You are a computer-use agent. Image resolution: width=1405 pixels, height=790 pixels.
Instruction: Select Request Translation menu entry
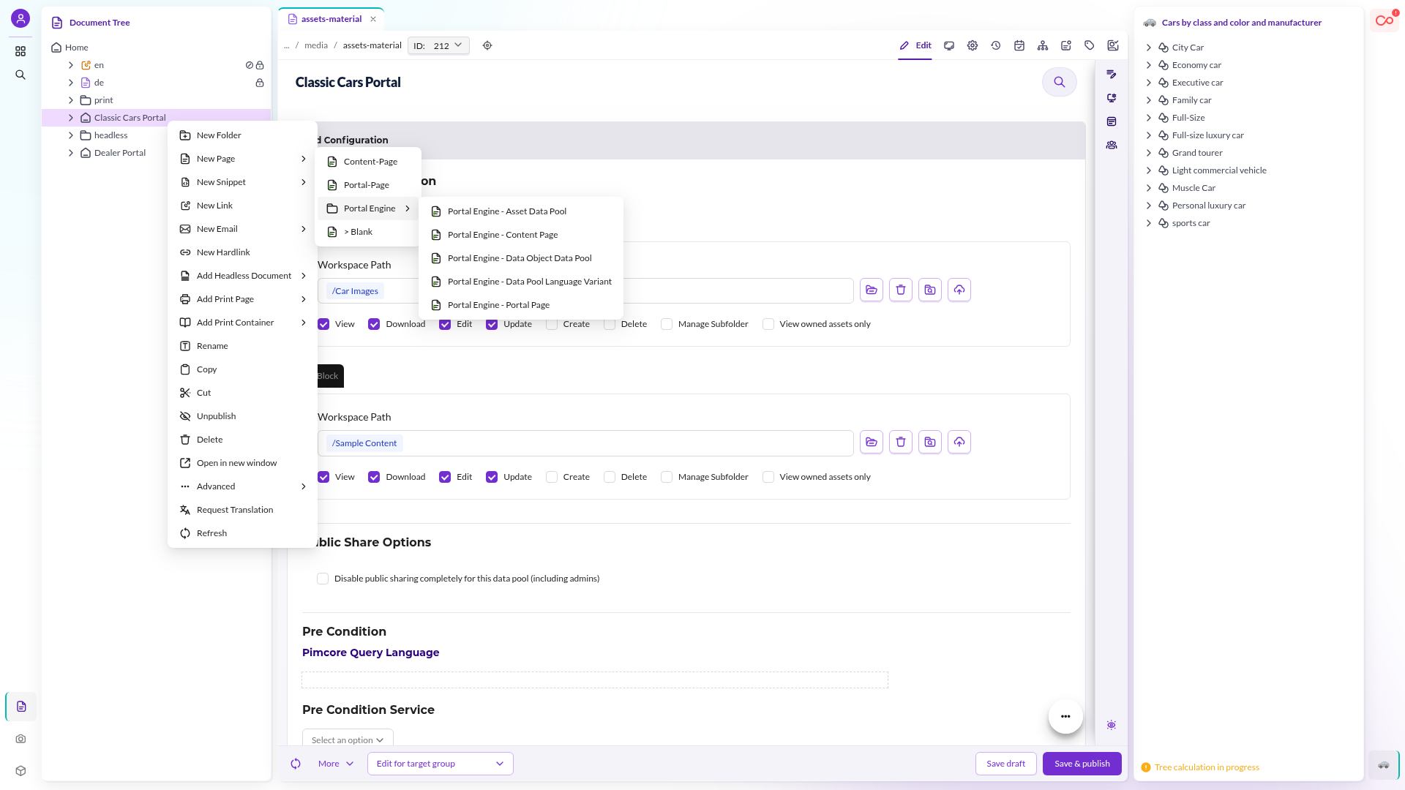pyautogui.click(x=242, y=510)
